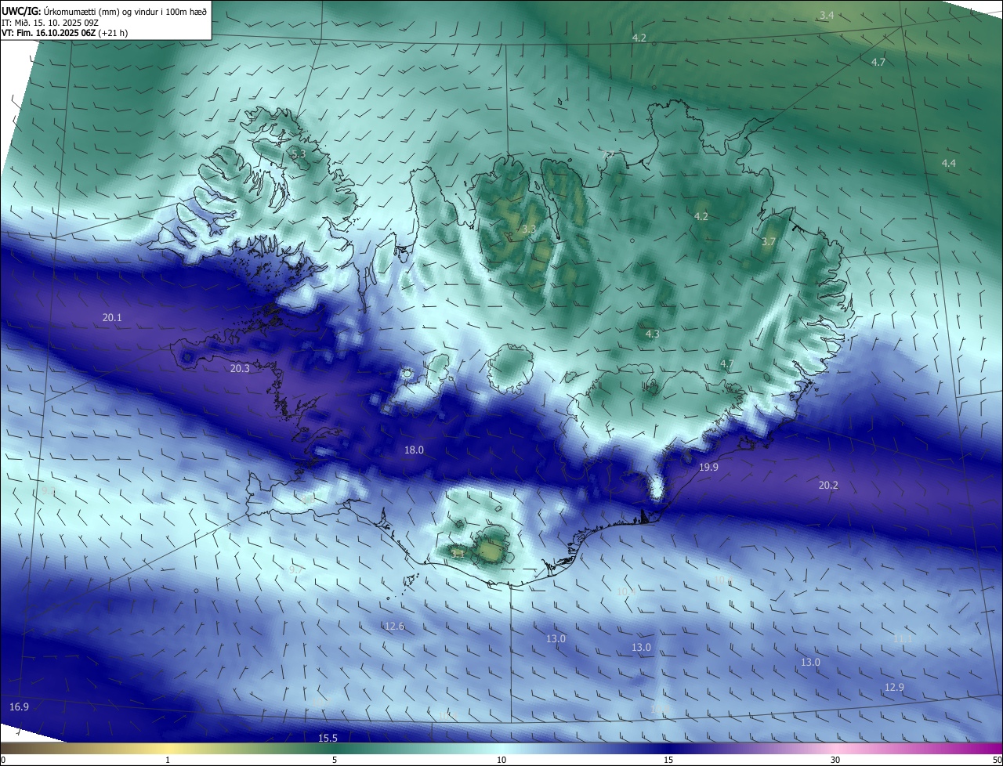Click the 20.2 value label
This screenshot has height=766, width=1003.
click(x=828, y=486)
